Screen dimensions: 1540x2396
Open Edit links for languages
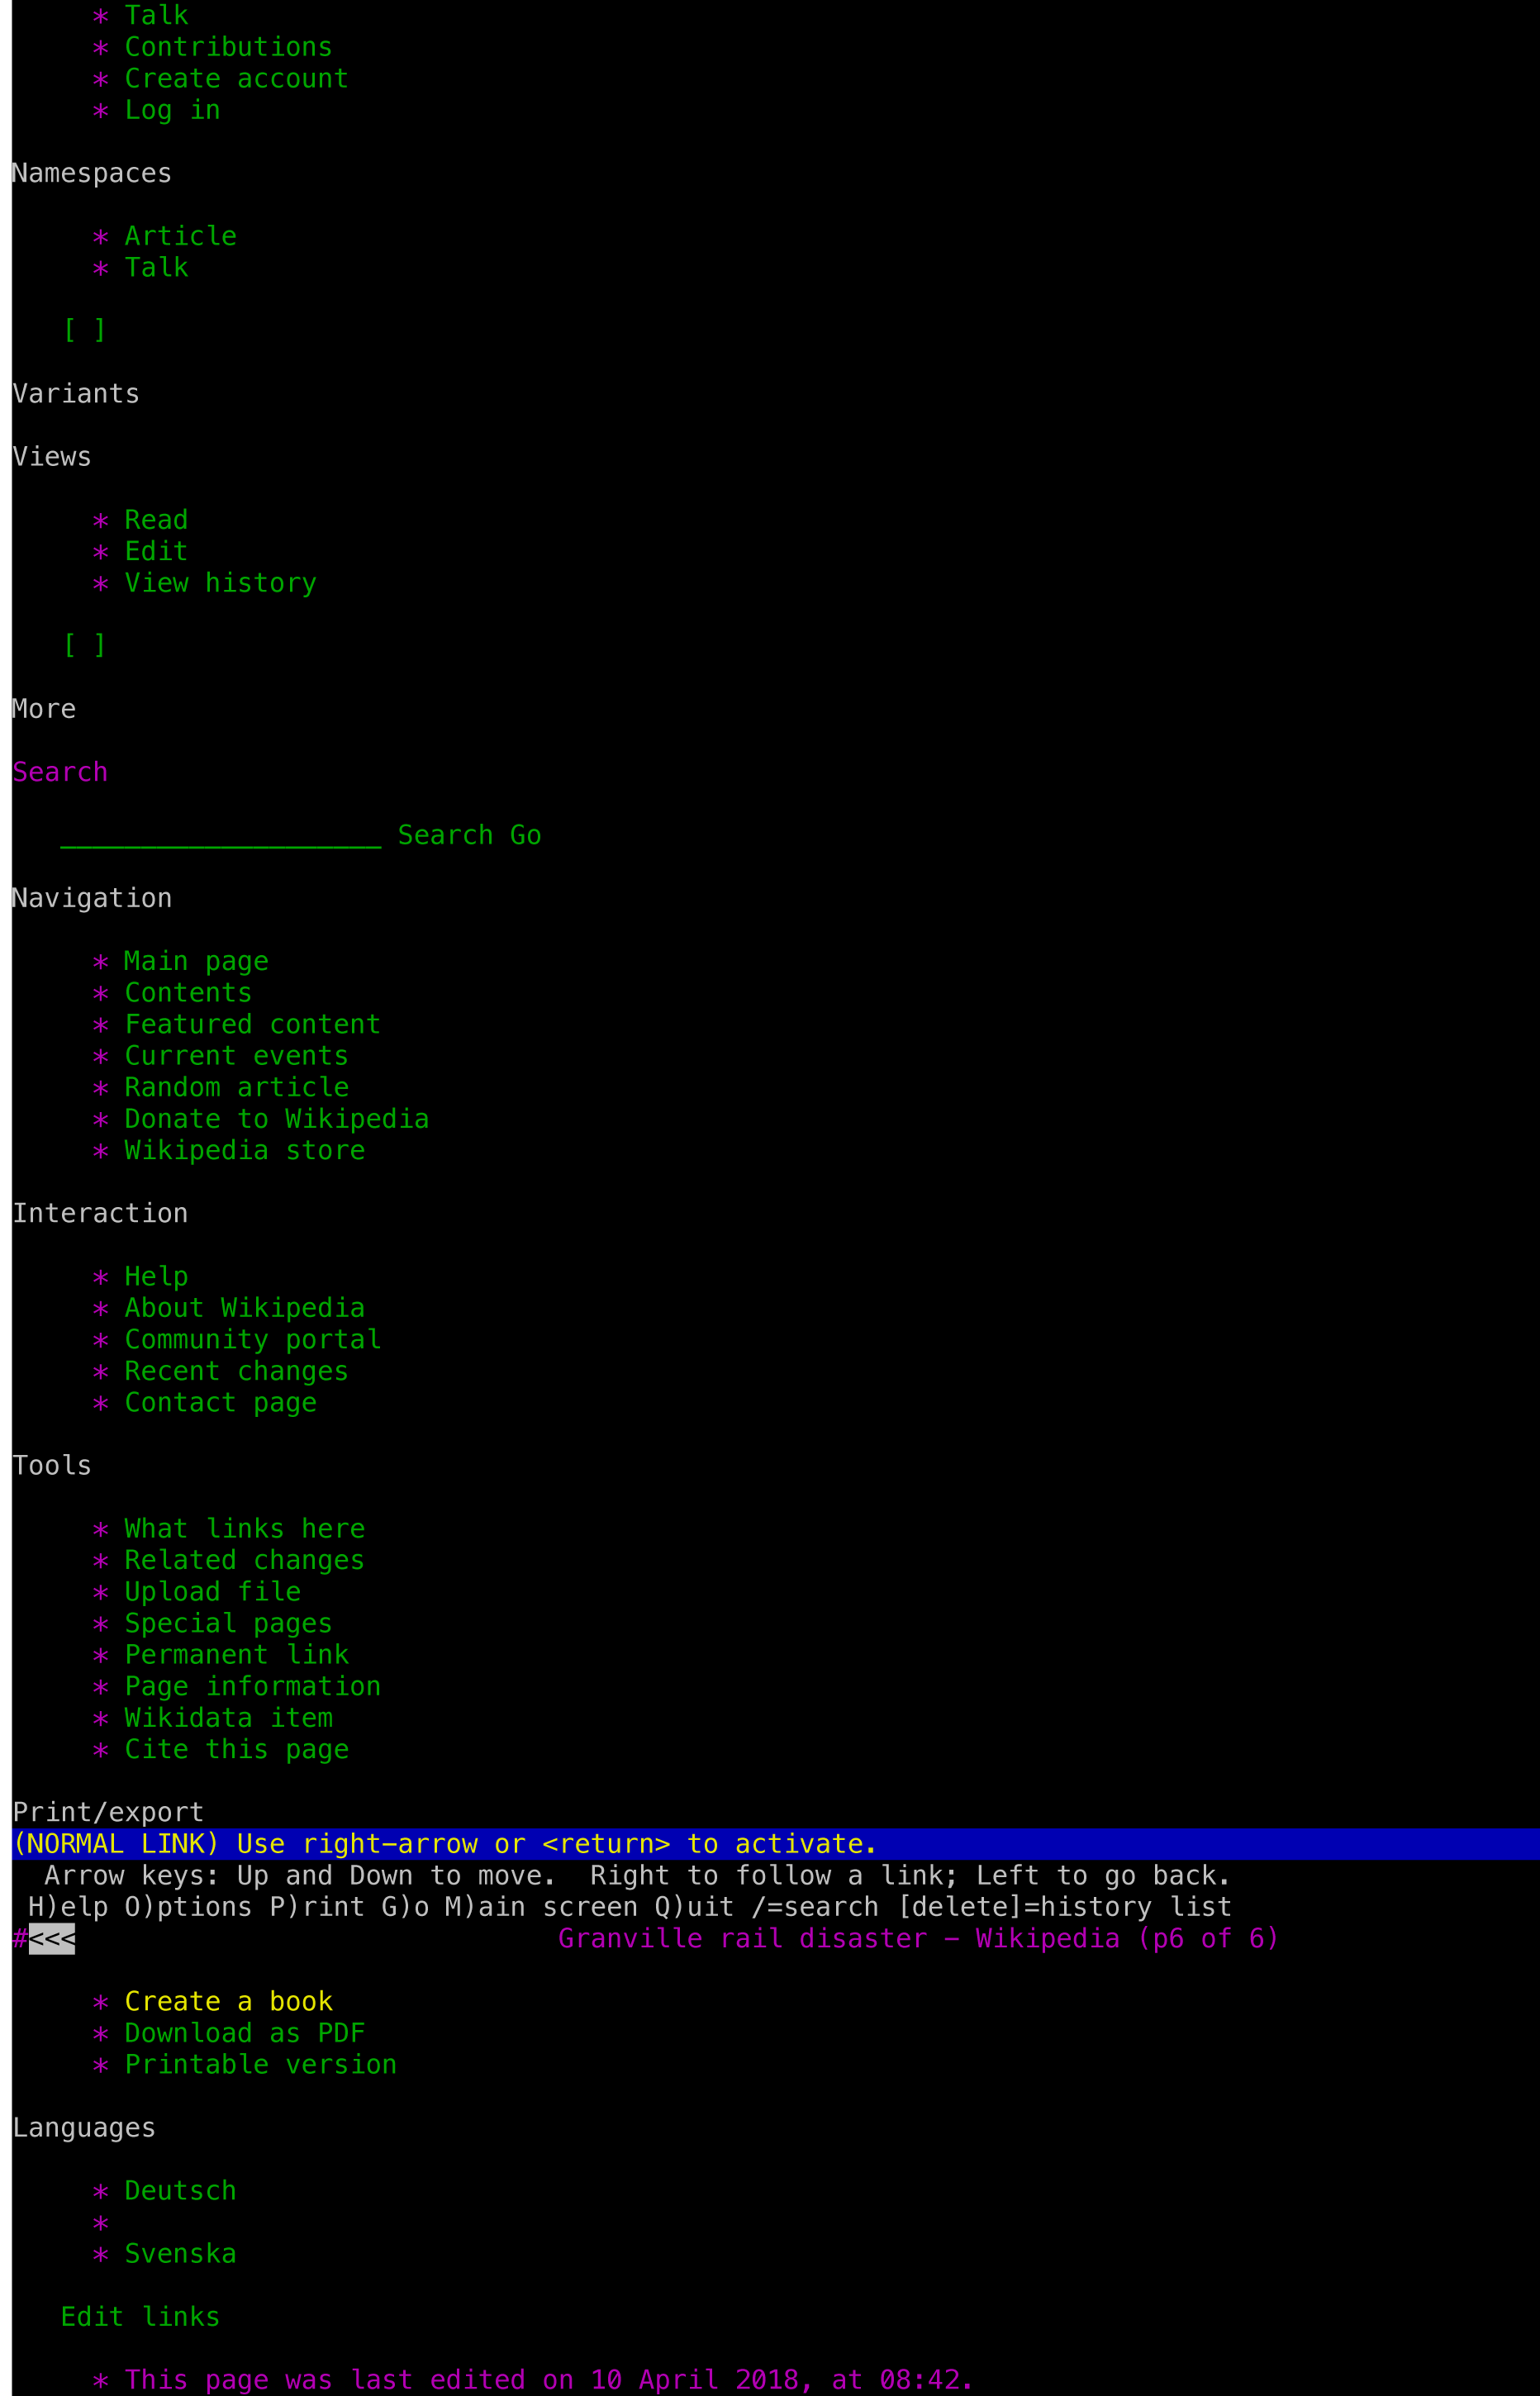point(140,2316)
